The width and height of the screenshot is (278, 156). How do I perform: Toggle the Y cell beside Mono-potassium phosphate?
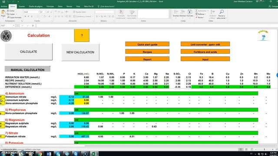pos(2,113)
